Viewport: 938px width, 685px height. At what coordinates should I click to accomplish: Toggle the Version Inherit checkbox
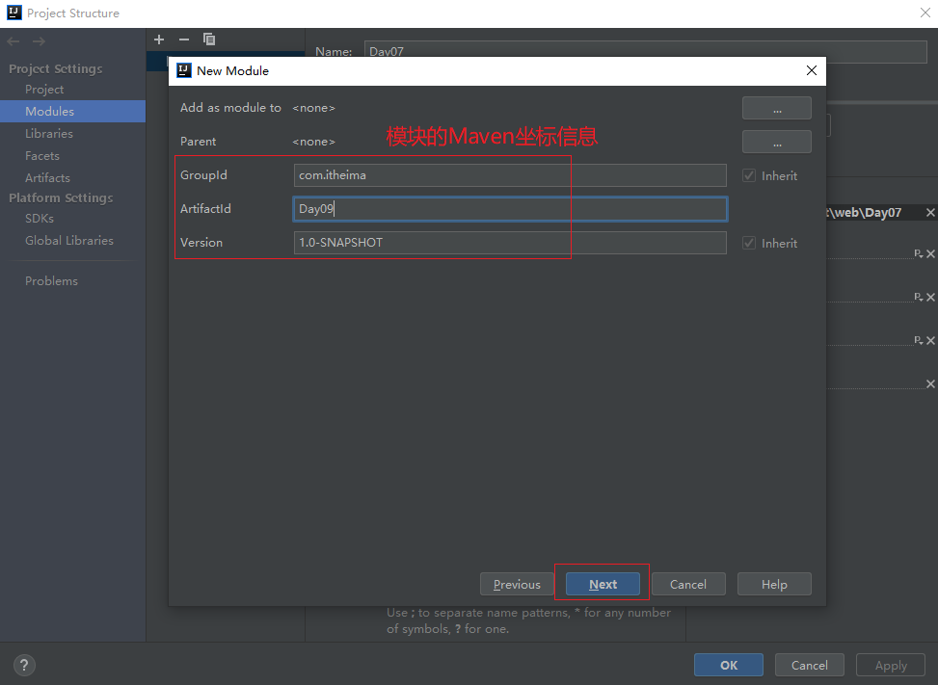pyautogui.click(x=749, y=244)
